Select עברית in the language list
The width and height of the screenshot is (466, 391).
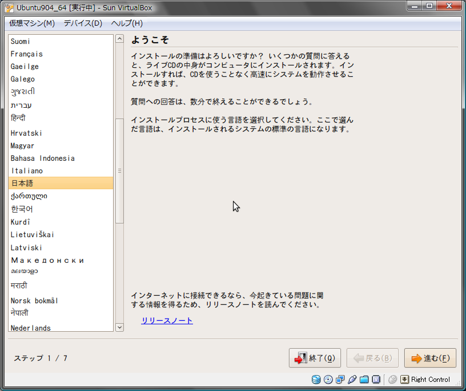(x=61, y=105)
